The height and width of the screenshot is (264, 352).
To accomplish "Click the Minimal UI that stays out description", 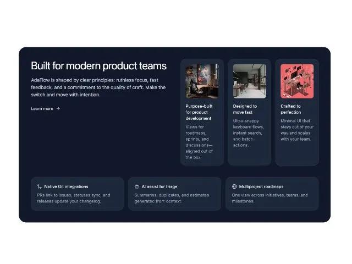I will coord(297,130).
